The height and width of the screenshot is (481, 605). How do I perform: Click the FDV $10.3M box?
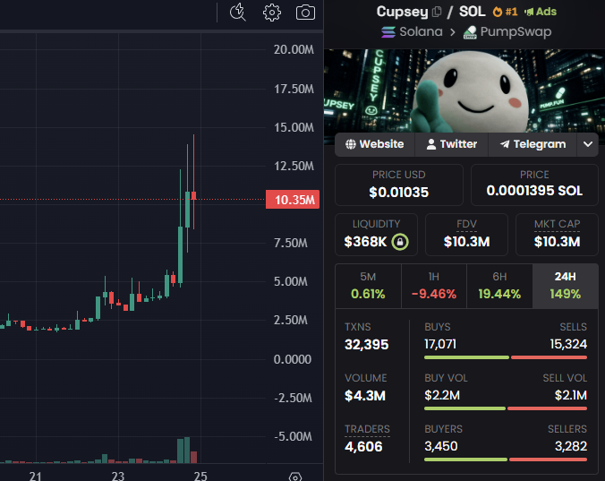[x=466, y=235]
